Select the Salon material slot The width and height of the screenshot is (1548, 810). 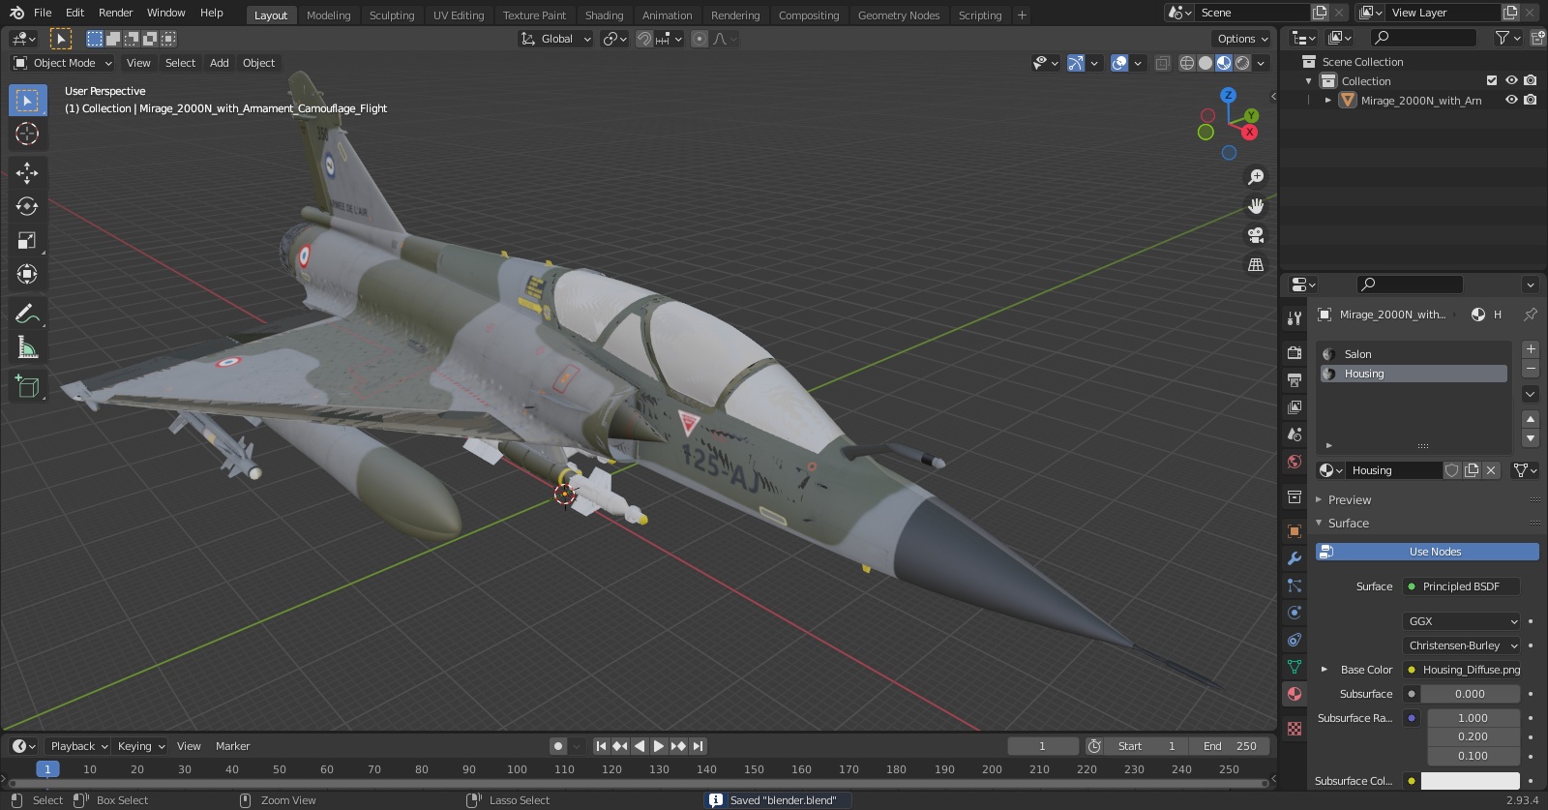[1414, 354]
